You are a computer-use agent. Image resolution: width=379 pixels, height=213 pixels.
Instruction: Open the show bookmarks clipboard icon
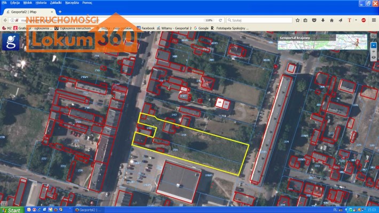[x=305, y=20]
